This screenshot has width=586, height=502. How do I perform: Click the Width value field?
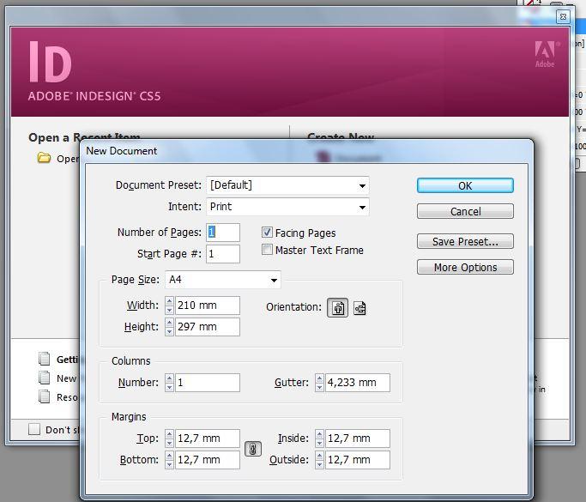[x=208, y=305]
